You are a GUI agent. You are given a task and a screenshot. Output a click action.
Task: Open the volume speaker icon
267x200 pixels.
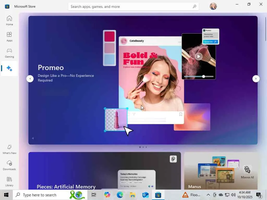233,195
